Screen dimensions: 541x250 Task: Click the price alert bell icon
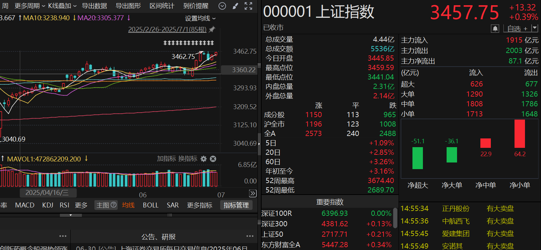(x=495, y=28)
